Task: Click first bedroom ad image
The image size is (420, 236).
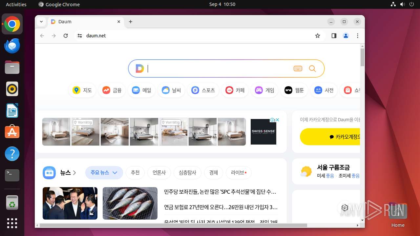Action: pos(56,132)
